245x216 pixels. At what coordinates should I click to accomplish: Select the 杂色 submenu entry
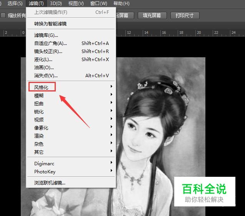(x=71, y=144)
